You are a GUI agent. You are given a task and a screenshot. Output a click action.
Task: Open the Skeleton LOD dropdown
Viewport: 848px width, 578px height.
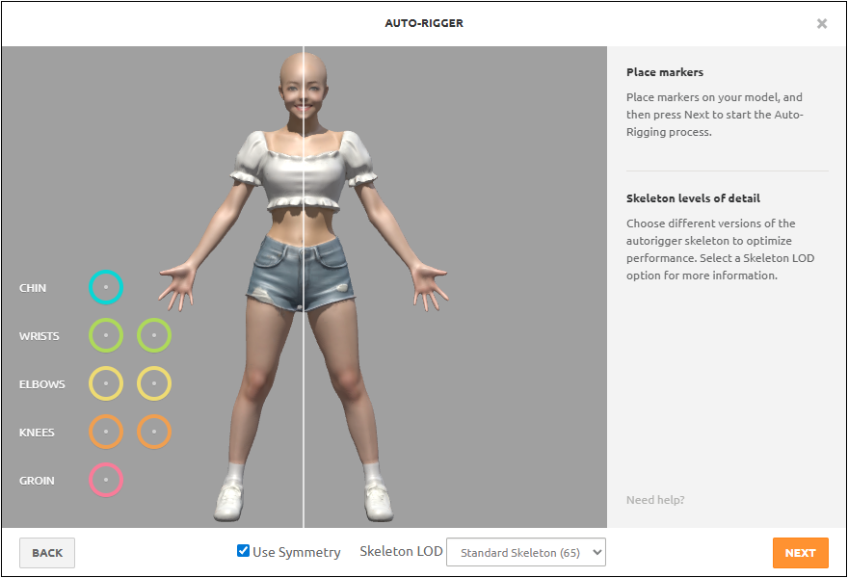526,552
